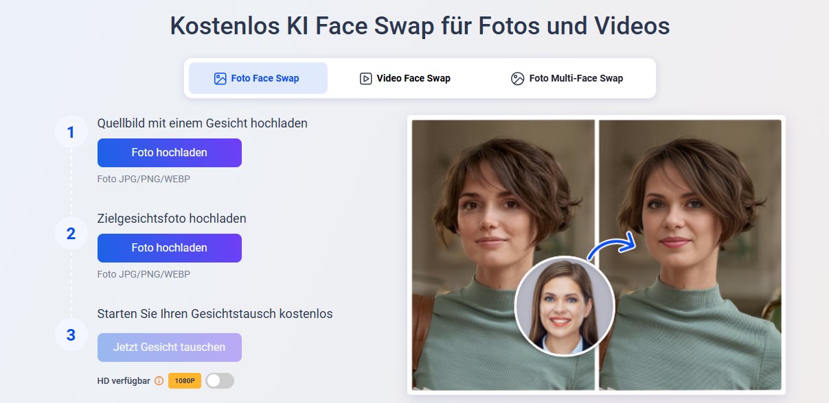Click the HD verfügbar text label

pyautogui.click(x=122, y=380)
